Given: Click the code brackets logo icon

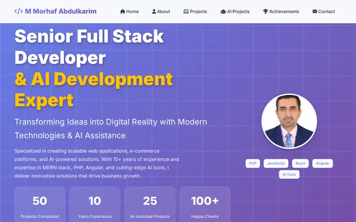Looking at the screenshot, I should [x=18, y=11].
